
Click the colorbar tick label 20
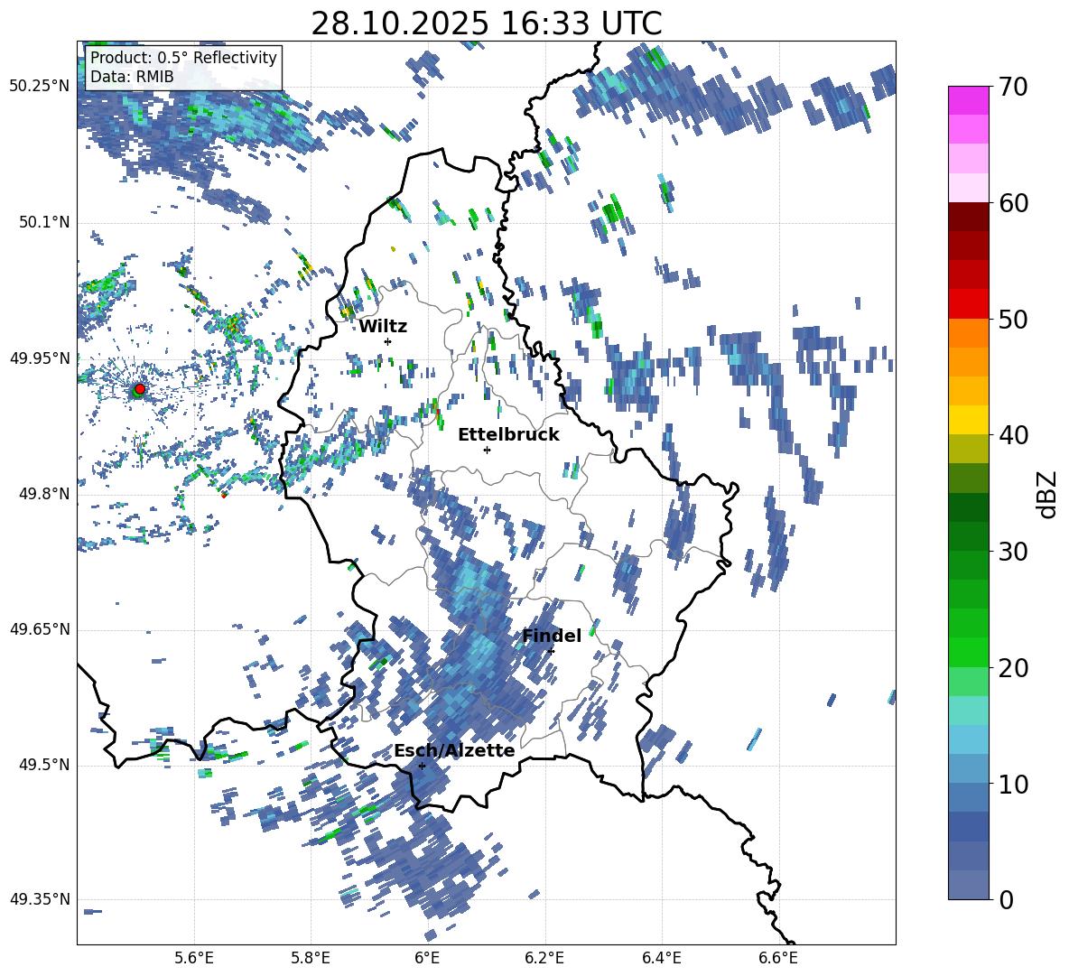[1013, 668]
